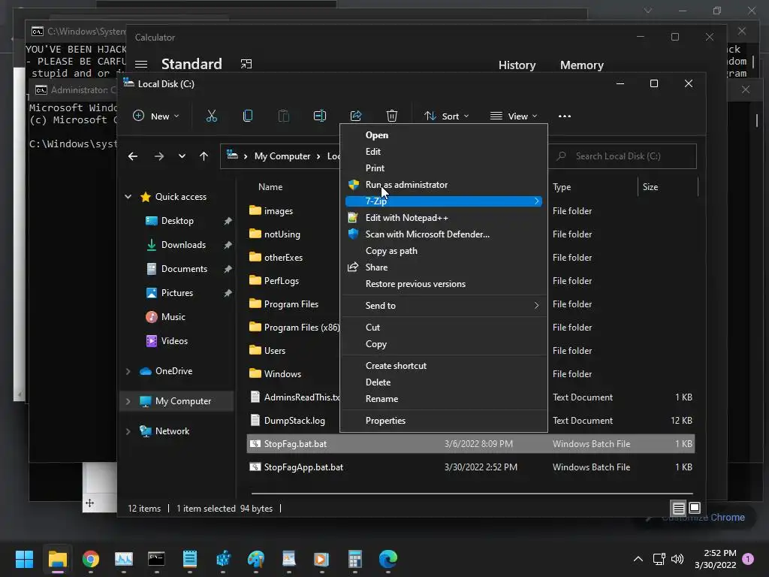Select Pictures in Quick access
This screenshot has height=577, width=769.
(177, 293)
